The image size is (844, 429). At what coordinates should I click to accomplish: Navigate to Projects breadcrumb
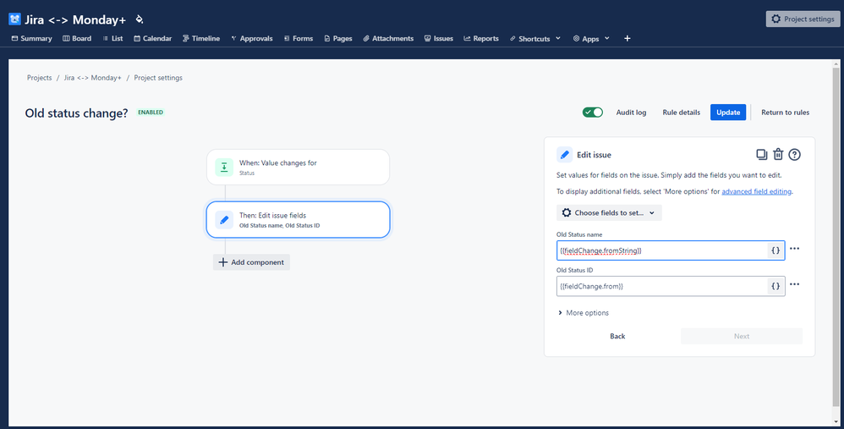[x=39, y=78]
